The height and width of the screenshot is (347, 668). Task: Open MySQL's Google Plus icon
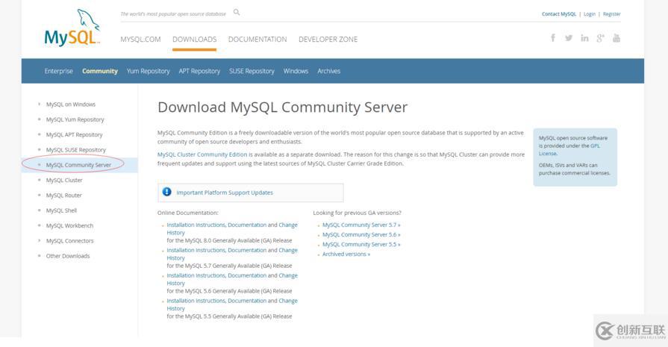click(600, 38)
